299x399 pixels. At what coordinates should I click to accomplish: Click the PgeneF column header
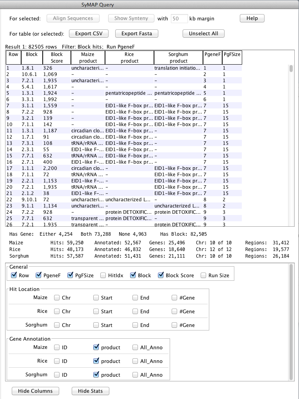pyautogui.click(x=212, y=58)
